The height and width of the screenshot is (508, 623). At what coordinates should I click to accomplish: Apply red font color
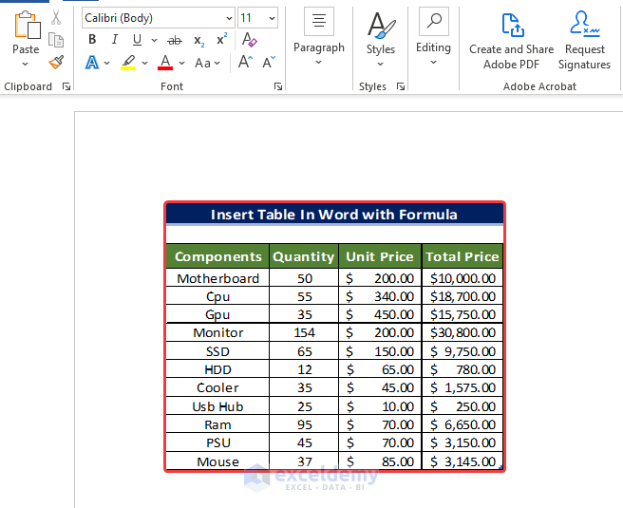165,63
